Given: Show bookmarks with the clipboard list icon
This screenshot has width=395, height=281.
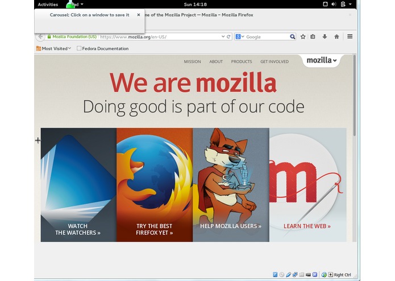Looking at the screenshot, I should [x=313, y=37].
